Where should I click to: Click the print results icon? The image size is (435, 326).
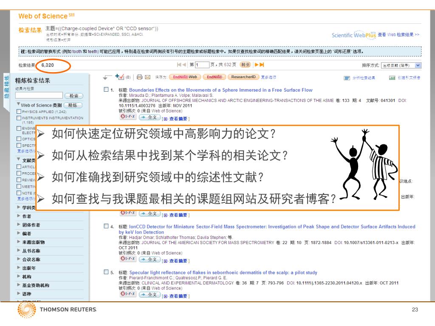click(x=139, y=77)
